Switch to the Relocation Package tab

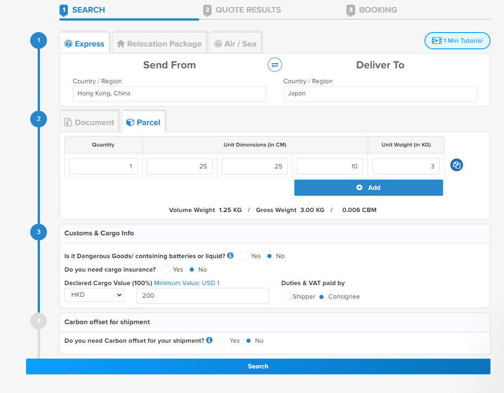[x=159, y=44]
